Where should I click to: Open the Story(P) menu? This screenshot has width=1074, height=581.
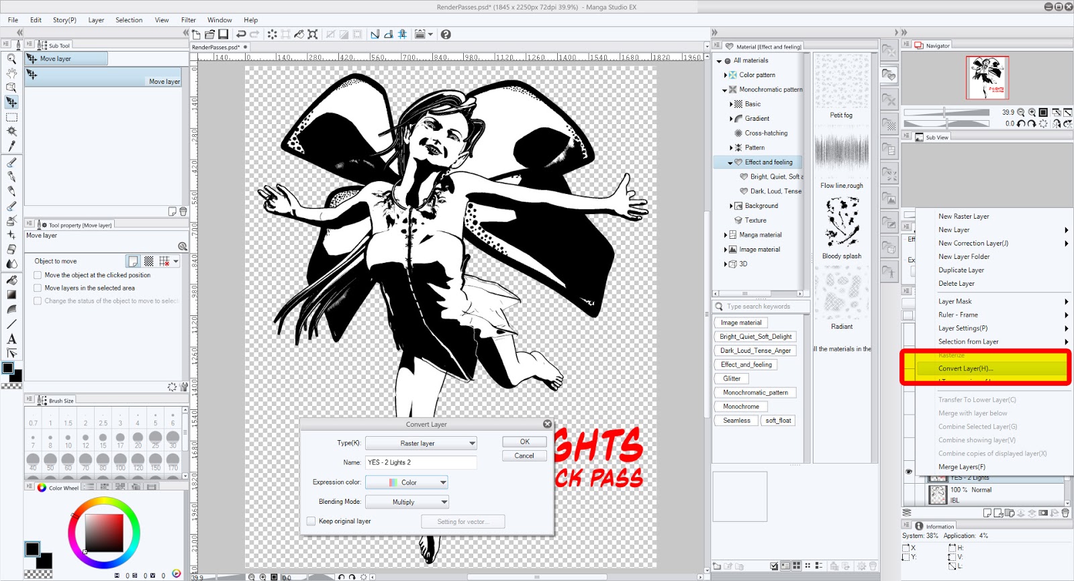pos(64,20)
